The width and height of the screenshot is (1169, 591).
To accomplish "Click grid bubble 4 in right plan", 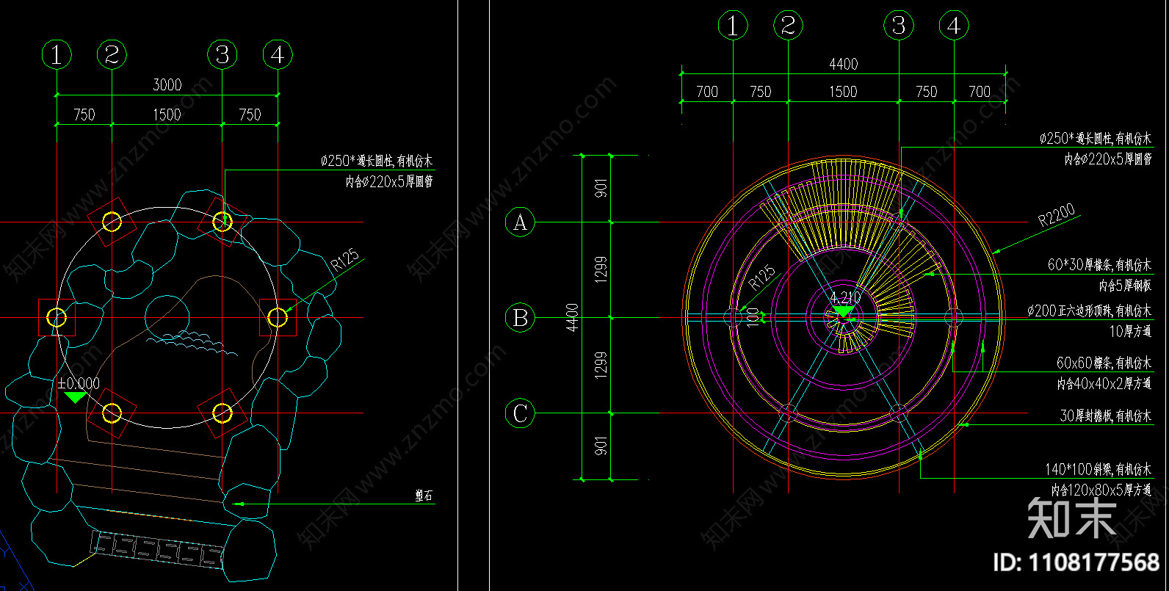I will click(x=954, y=26).
